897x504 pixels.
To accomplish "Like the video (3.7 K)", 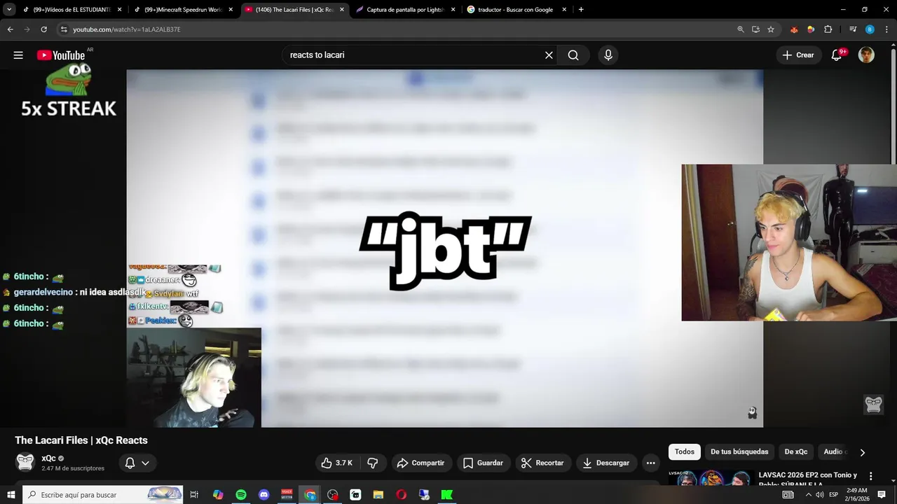I will pos(337,463).
